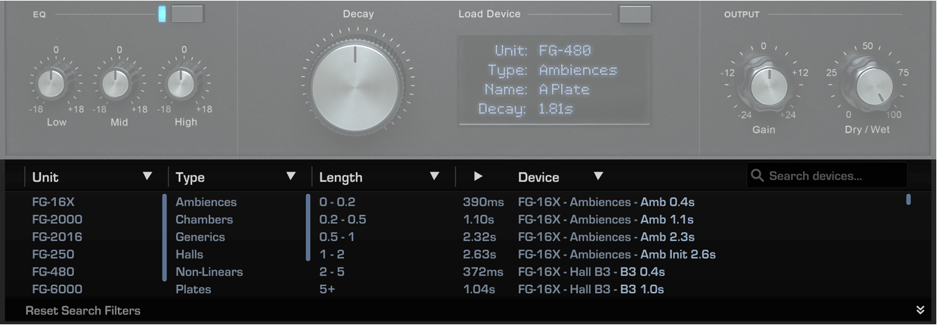Load device Amb 0.4s
This screenshot has height=325, width=937.
pyautogui.click(x=606, y=202)
